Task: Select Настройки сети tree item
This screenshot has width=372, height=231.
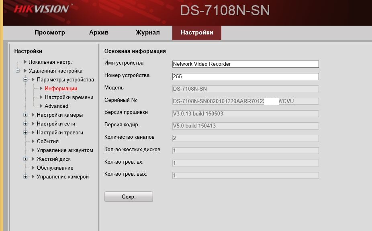Action: (56, 124)
